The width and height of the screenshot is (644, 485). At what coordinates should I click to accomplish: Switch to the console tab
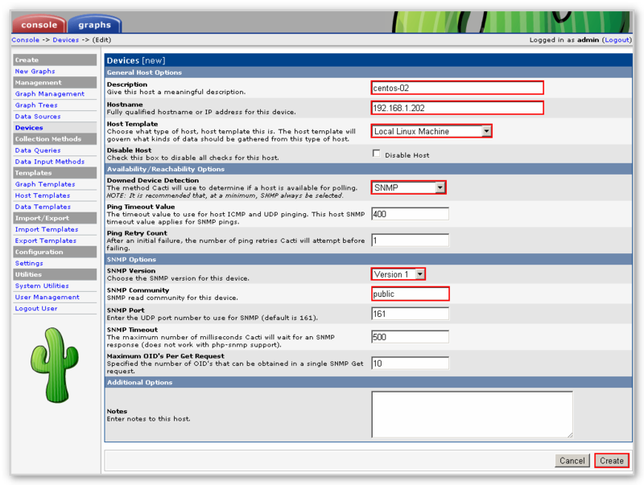pos(39,24)
